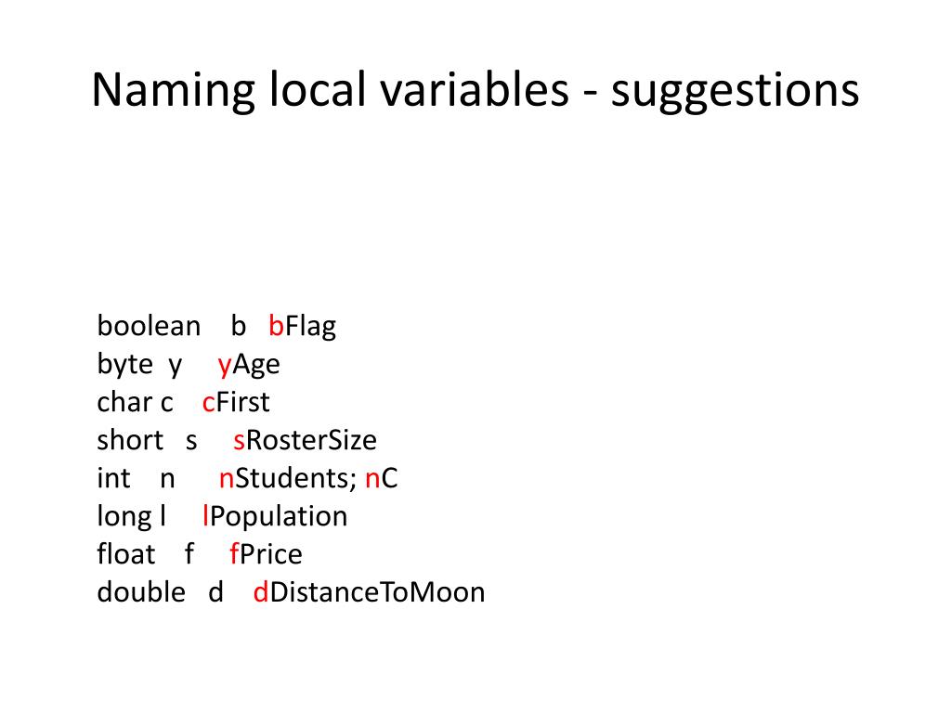Click the 'dDistanceToMoon' example text
Image resolution: width=951 pixels, height=713 pixels.
coord(370,593)
